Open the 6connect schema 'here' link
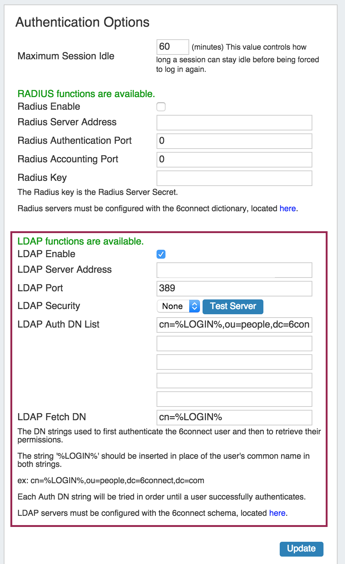 (277, 513)
